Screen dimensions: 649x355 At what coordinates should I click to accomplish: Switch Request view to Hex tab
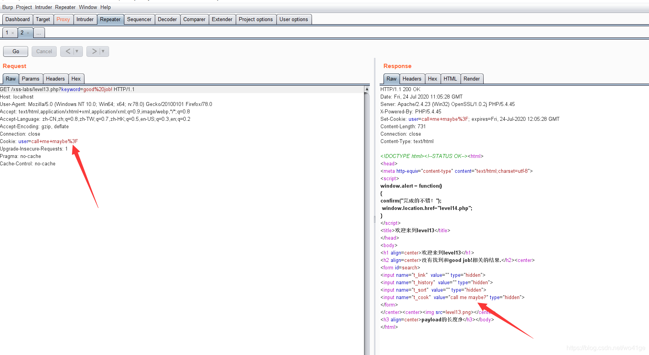[x=76, y=79]
